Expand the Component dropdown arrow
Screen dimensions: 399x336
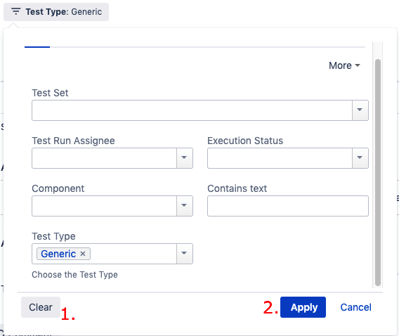[184, 206]
